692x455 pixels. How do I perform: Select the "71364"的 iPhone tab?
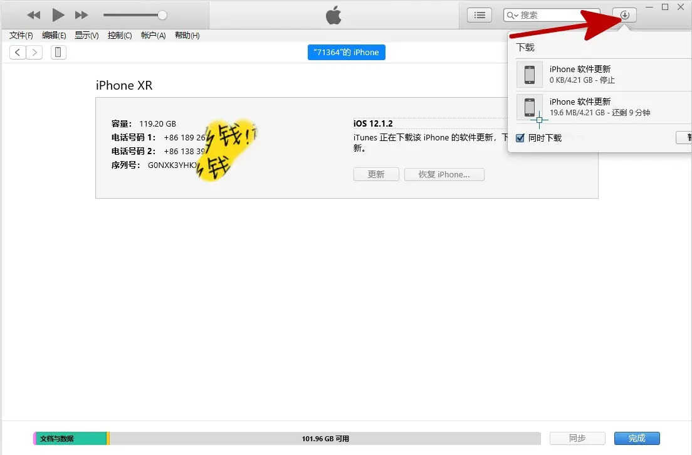[x=347, y=52]
